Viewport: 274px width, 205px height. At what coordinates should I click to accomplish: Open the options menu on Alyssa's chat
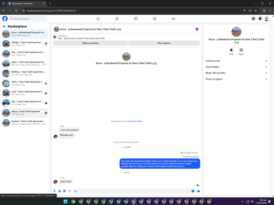[42, 113]
